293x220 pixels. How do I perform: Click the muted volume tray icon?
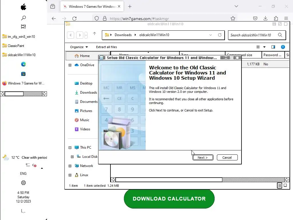pos(34,165)
